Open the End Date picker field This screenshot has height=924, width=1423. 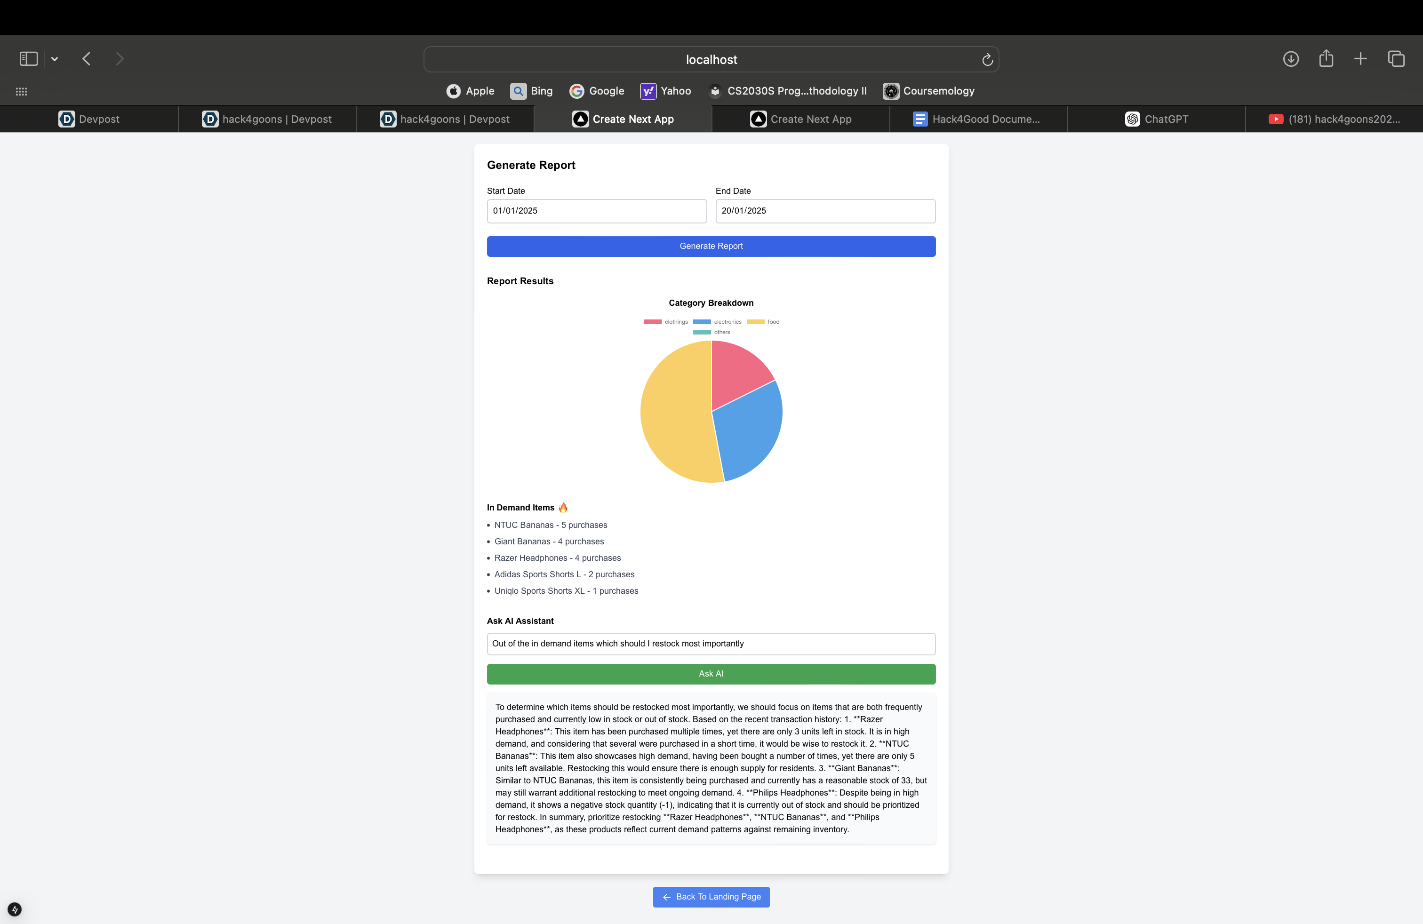pyautogui.click(x=824, y=211)
